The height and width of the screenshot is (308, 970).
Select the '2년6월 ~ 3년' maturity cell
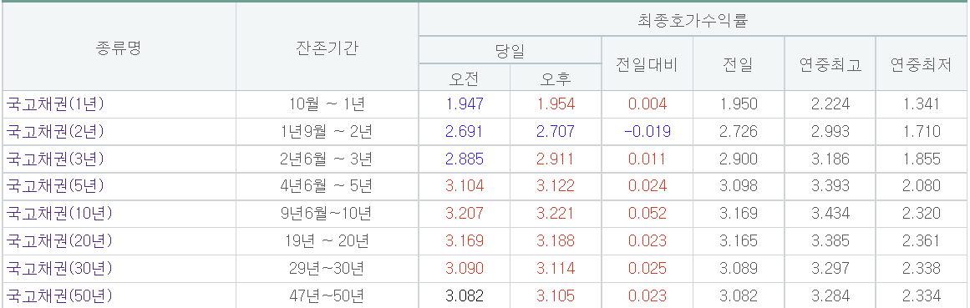[327, 159]
